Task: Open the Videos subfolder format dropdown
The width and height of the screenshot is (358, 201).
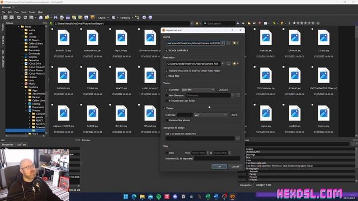Action: (x=210, y=115)
